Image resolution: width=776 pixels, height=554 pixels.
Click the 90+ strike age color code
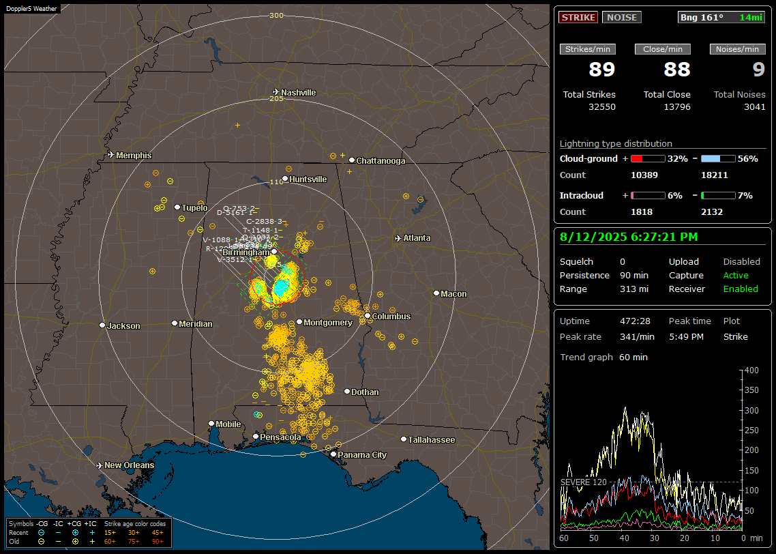pyautogui.click(x=158, y=542)
